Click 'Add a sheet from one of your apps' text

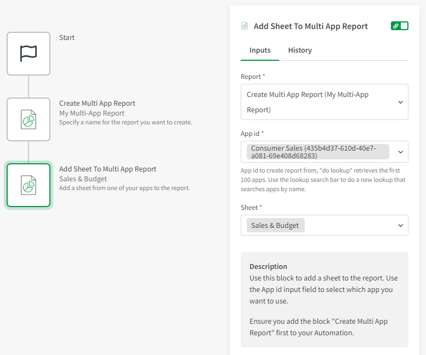(x=124, y=188)
